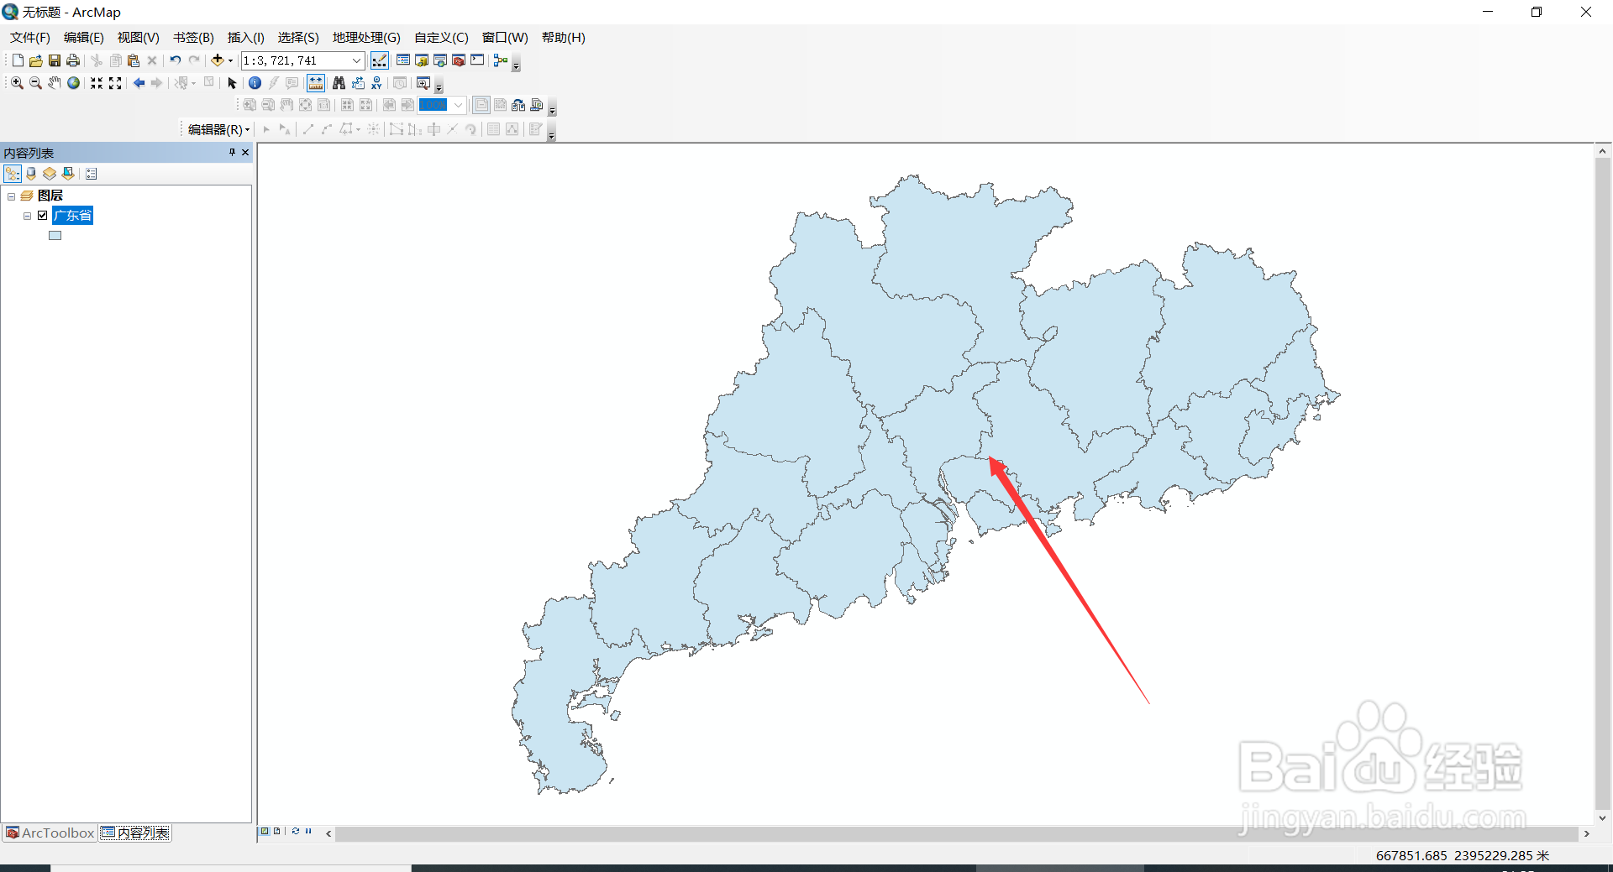The width and height of the screenshot is (1613, 872).
Task: Open the Add Data button
Action: pos(217,60)
